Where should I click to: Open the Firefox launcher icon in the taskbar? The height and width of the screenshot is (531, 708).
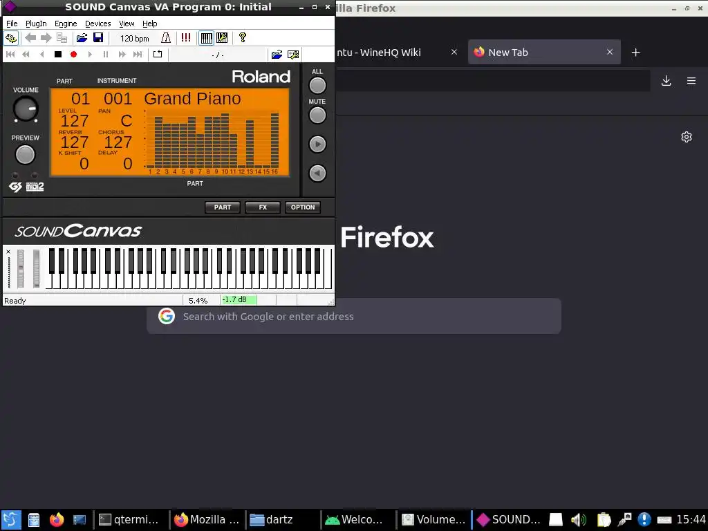click(x=57, y=520)
